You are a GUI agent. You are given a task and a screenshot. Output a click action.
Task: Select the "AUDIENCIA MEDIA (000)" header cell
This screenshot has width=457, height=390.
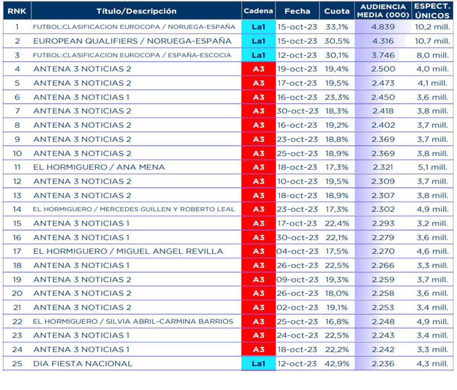coord(383,11)
